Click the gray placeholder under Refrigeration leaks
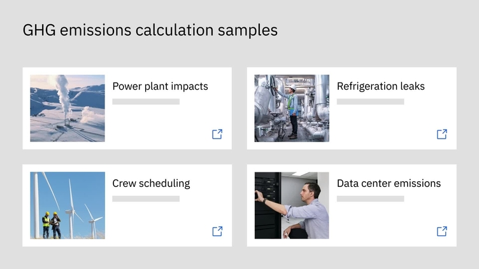Viewport: 479px width, 269px height. coord(370,102)
